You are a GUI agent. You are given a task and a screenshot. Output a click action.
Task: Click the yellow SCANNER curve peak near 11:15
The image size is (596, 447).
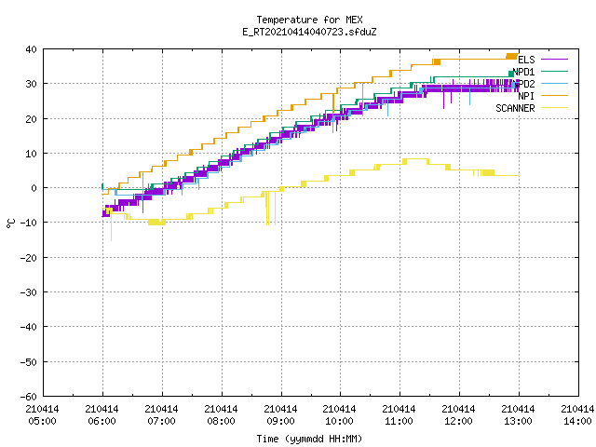pyautogui.click(x=415, y=159)
